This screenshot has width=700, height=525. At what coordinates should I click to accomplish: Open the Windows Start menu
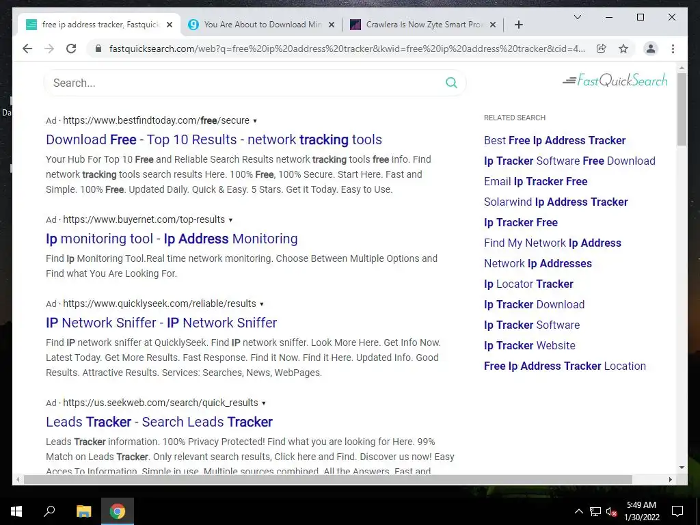point(16,511)
